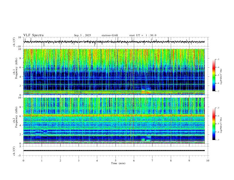This screenshot has height=180, width=234.
Task: Click time axis tick label "3"
Action: [x=79, y=161]
